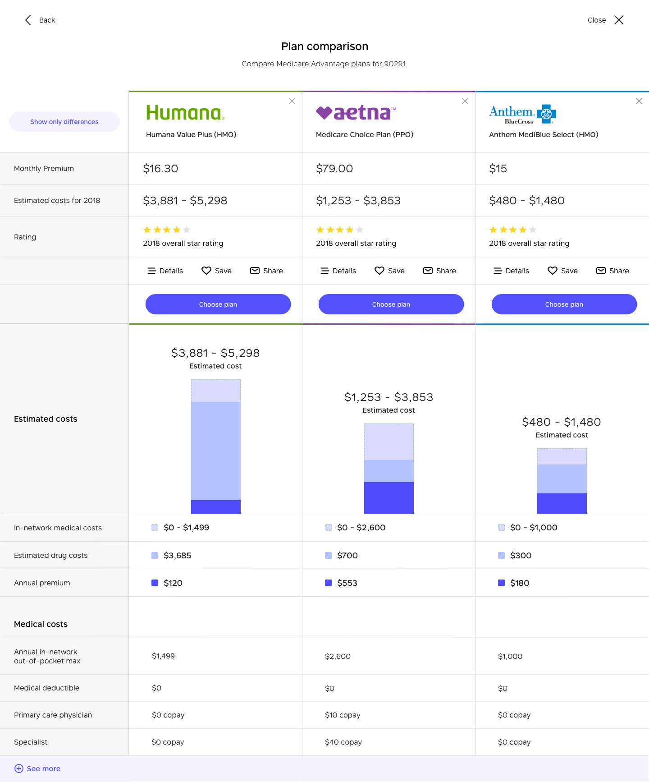Screen dimensions: 649x782
Task: Click the $40 copay specialist value
Action: tap(343, 742)
